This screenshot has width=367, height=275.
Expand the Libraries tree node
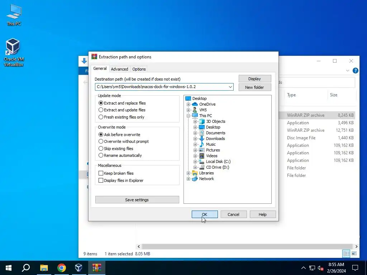pos(188,173)
